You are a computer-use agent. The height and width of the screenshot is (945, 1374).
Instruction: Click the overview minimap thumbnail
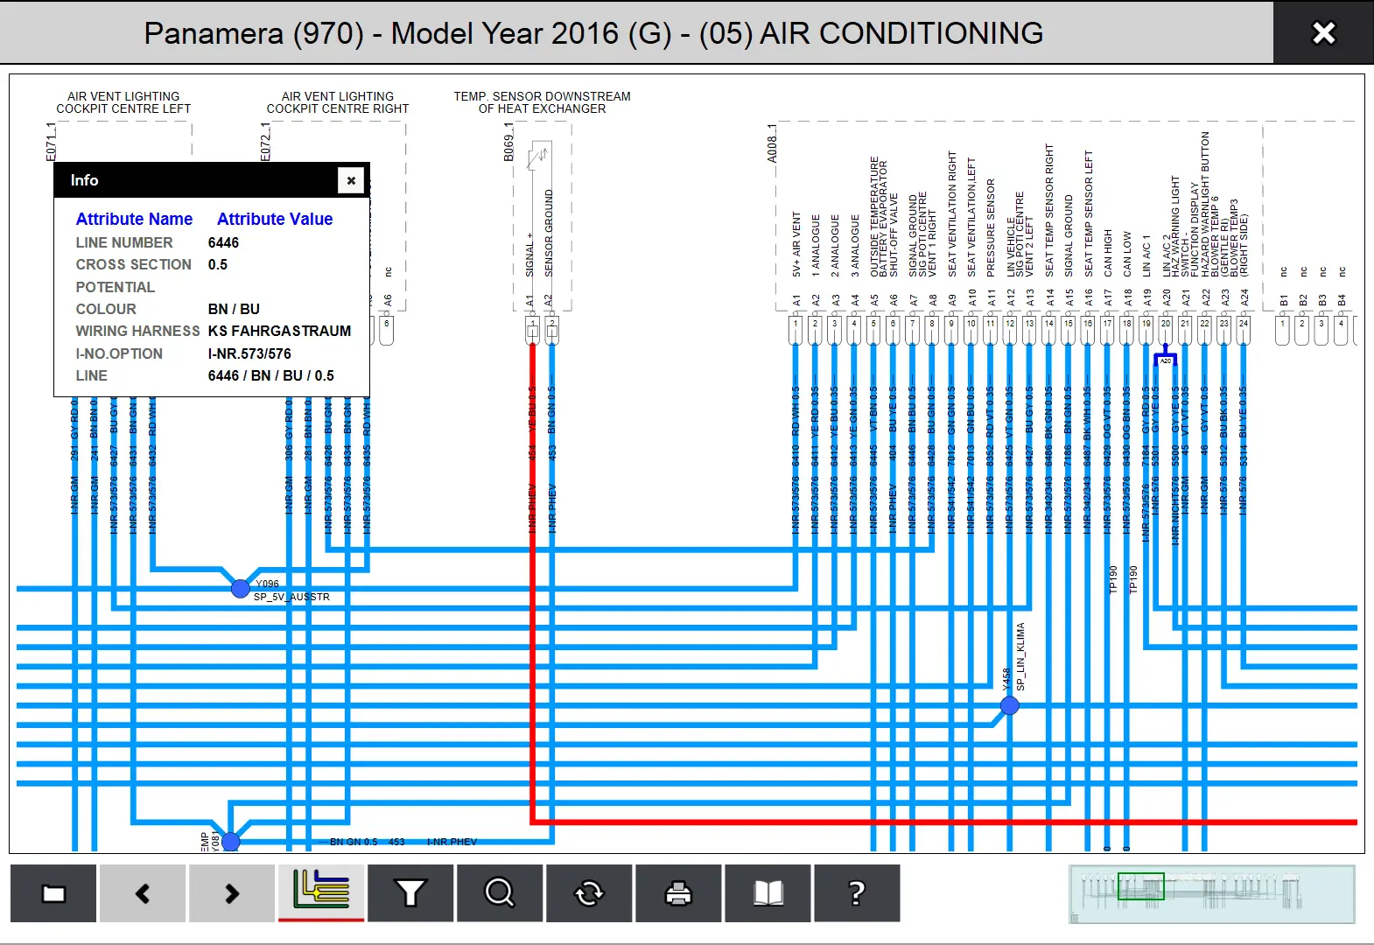click(x=1211, y=893)
